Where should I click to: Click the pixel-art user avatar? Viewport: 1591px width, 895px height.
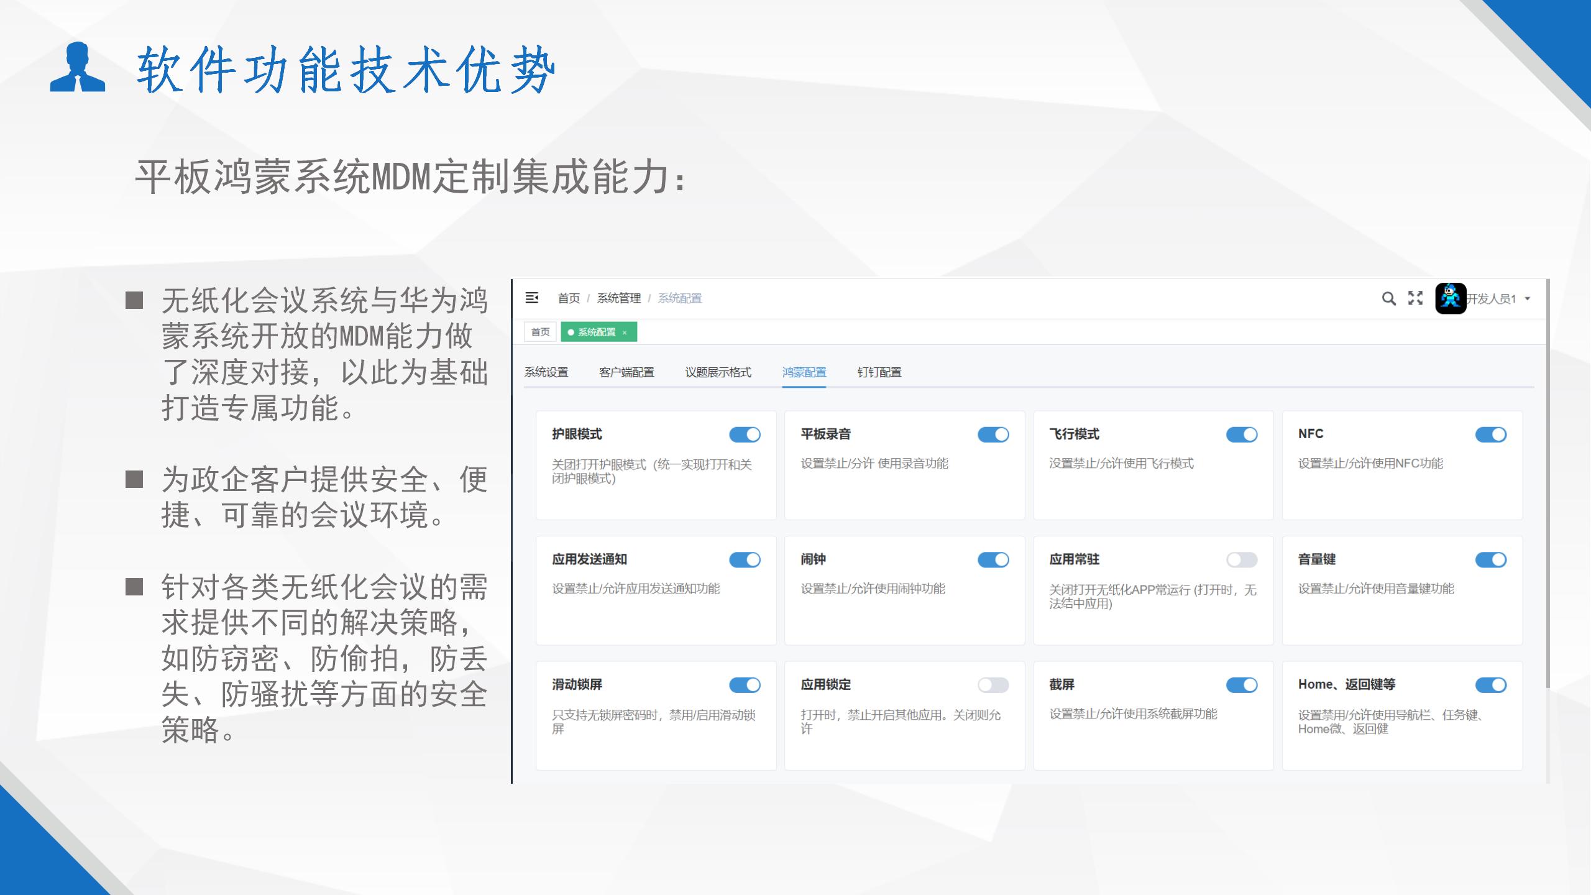1451,298
